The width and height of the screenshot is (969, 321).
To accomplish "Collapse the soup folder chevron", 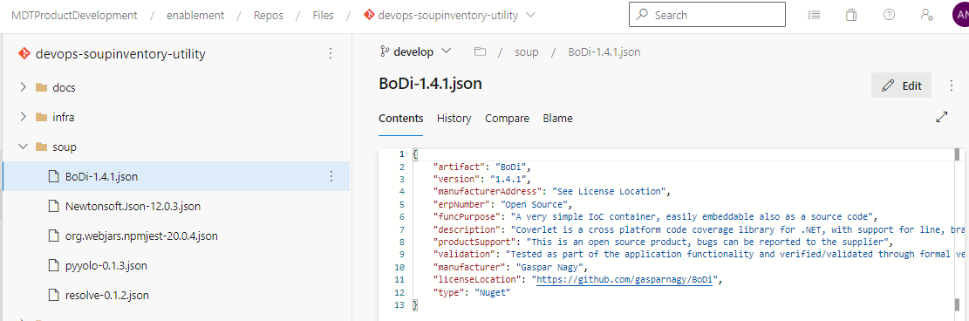I will pos(24,147).
